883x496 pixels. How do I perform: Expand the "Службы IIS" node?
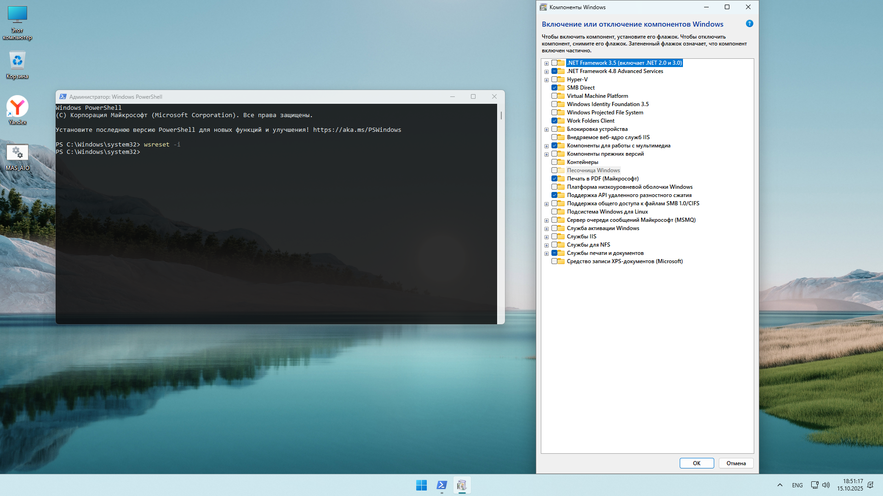coord(546,237)
